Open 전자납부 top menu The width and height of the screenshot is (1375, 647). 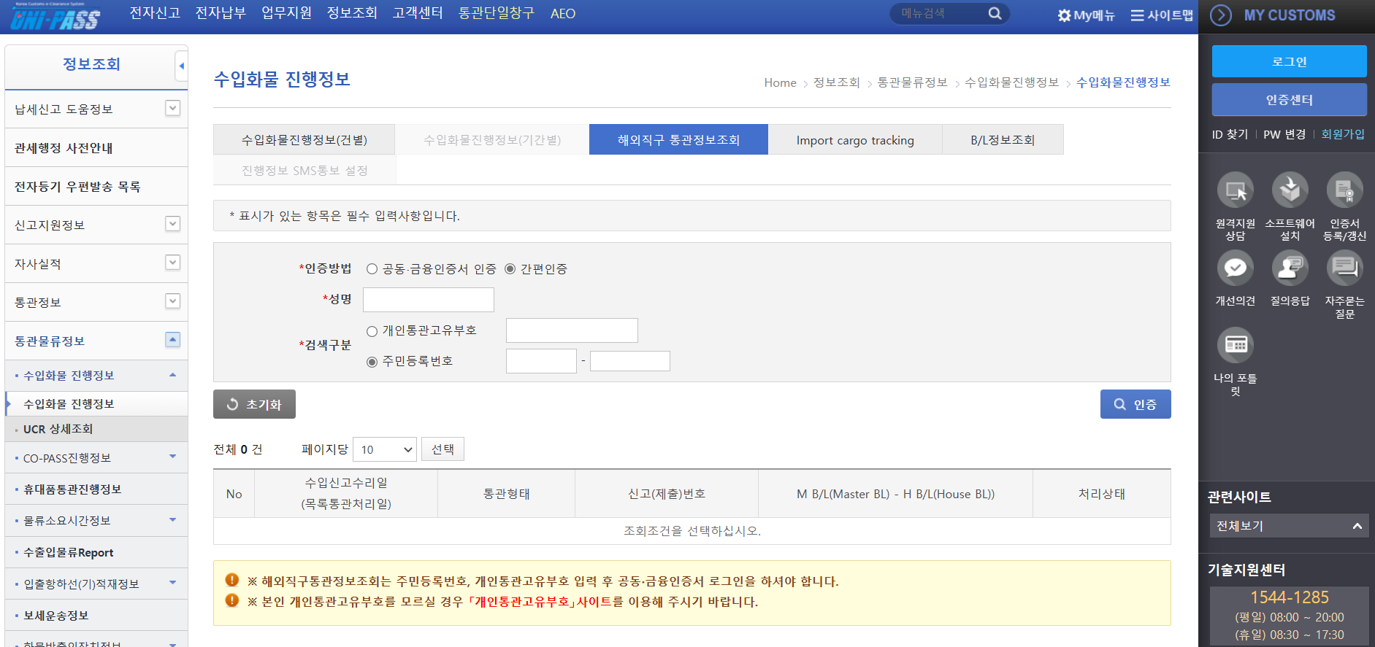(221, 13)
